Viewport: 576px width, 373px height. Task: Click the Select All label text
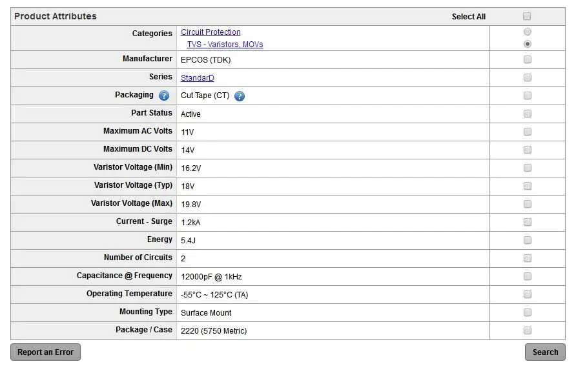tap(469, 17)
